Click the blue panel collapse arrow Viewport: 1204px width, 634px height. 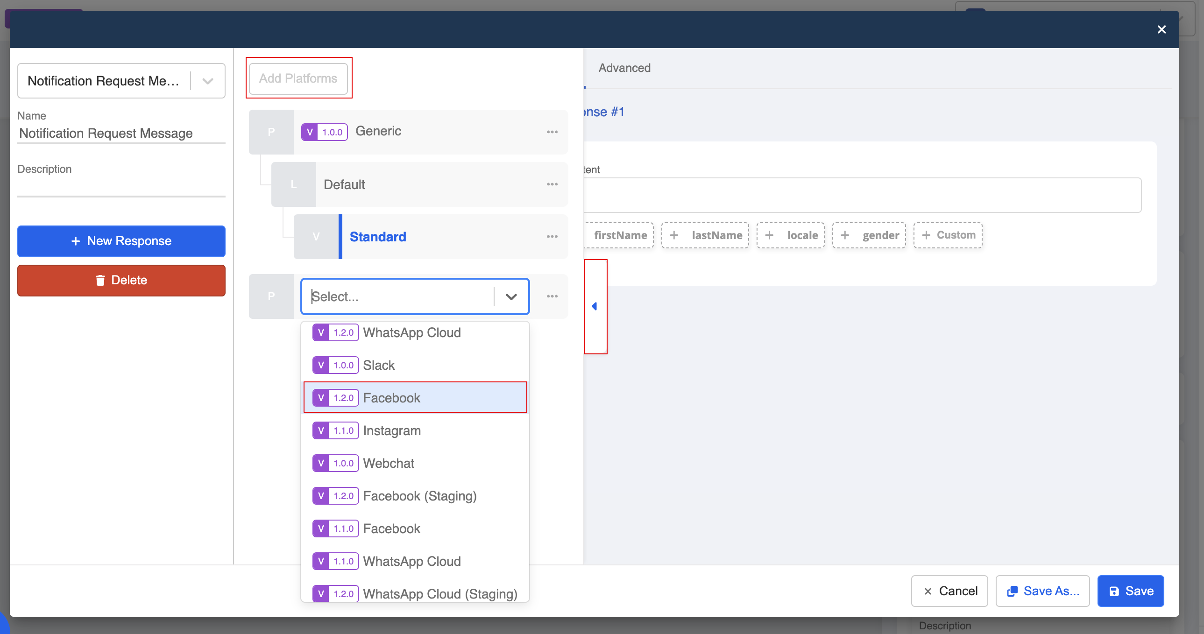(x=595, y=306)
